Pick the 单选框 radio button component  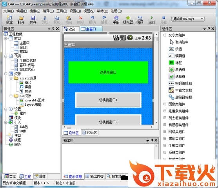(171, 70)
